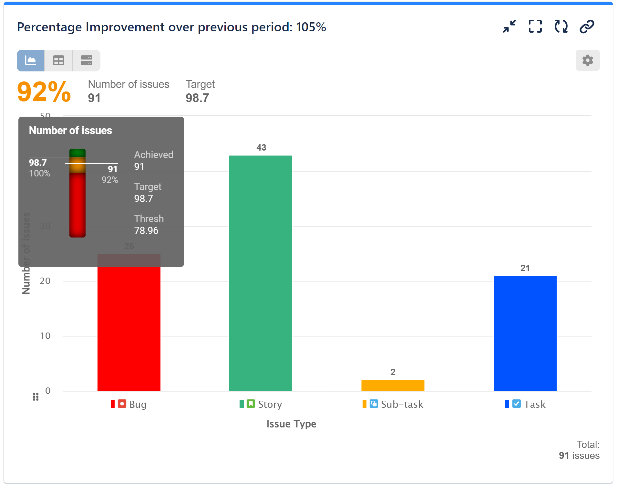This screenshot has width=617, height=486.
Task: Click the Sub-task issue type icon
Action: (373, 404)
